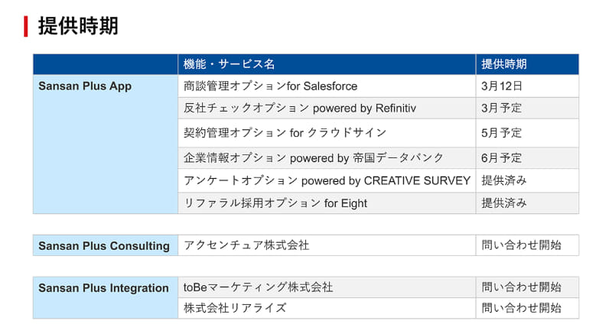Click the 6月予定 schedule cell
This screenshot has height=334, width=612.
tap(502, 158)
